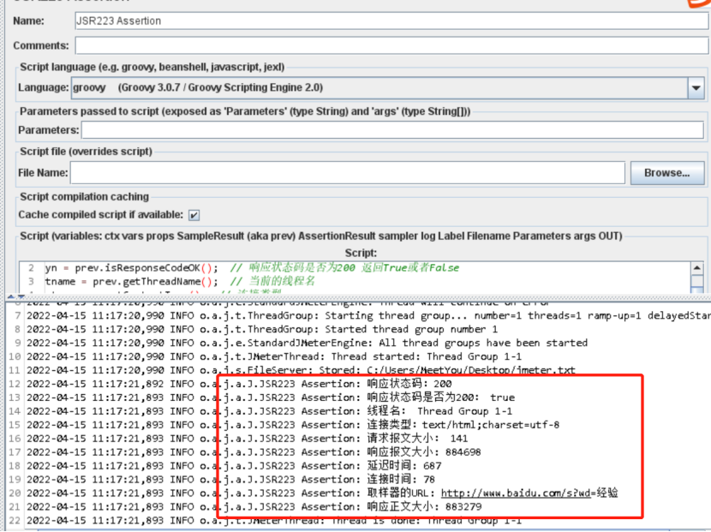Screen dimensions: 711x532
Task: Click the Browse... button
Action: click(667, 173)
